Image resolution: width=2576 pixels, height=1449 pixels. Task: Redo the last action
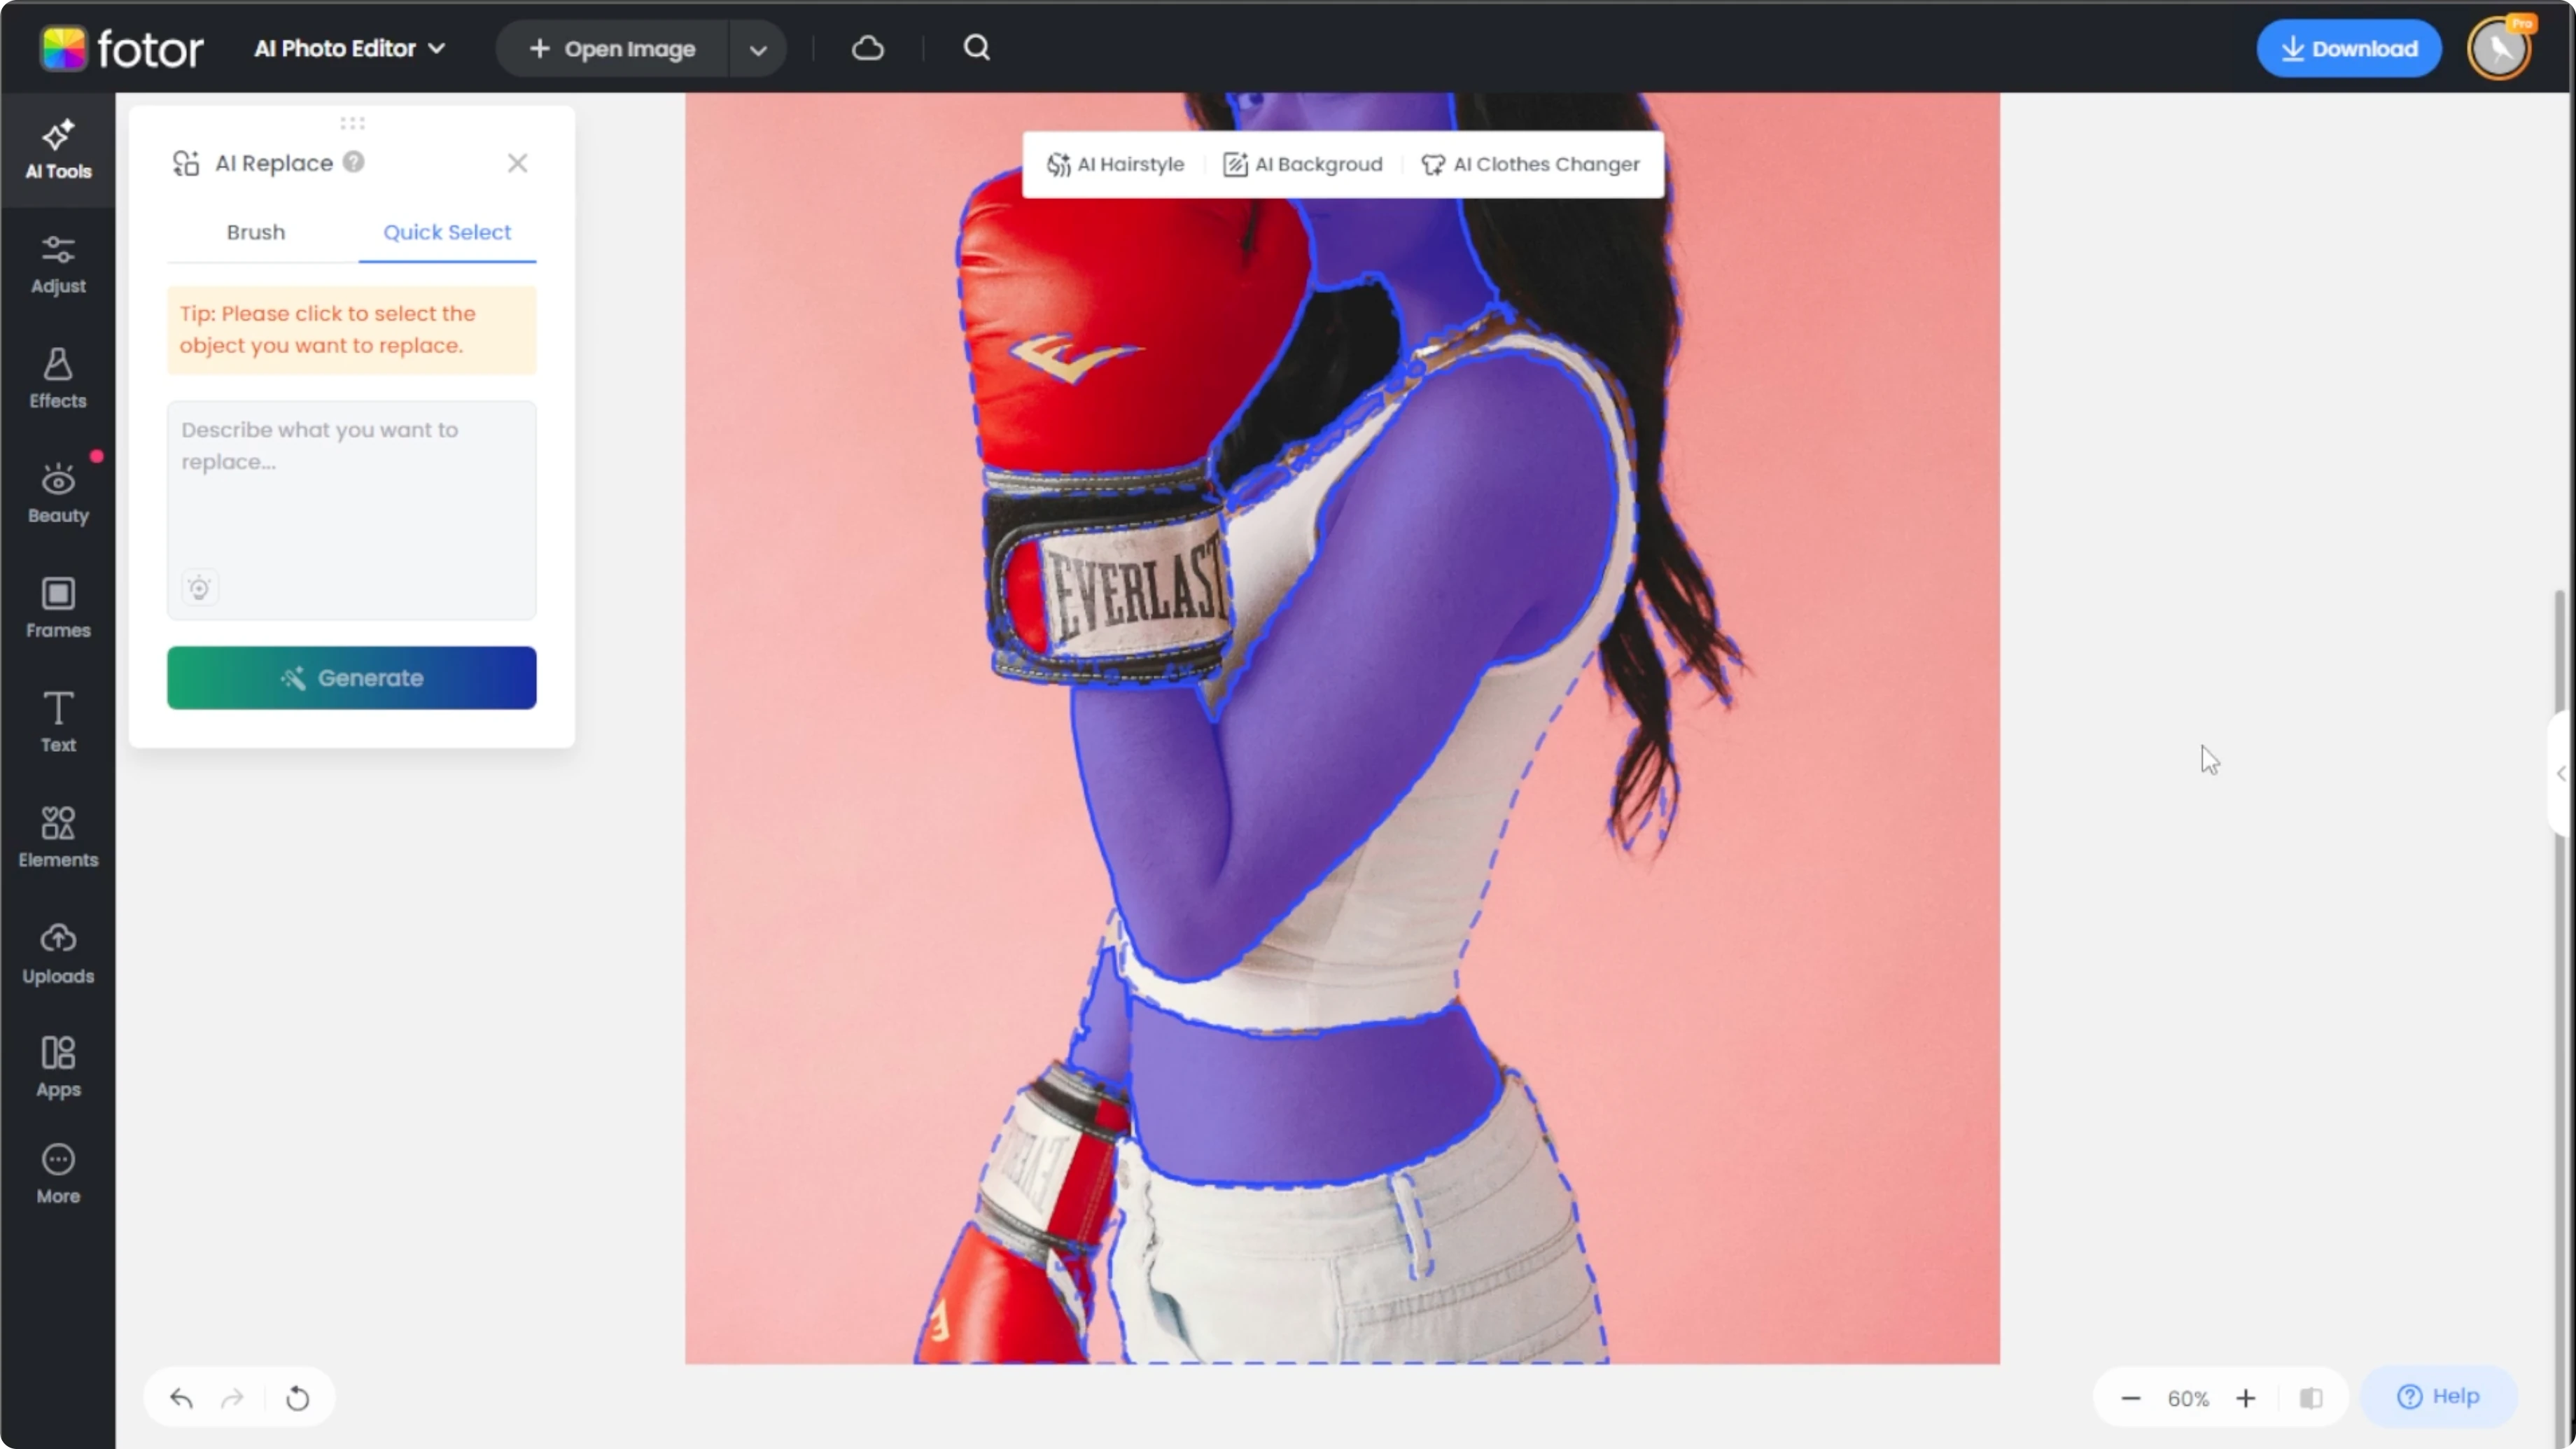(232, 1398)
